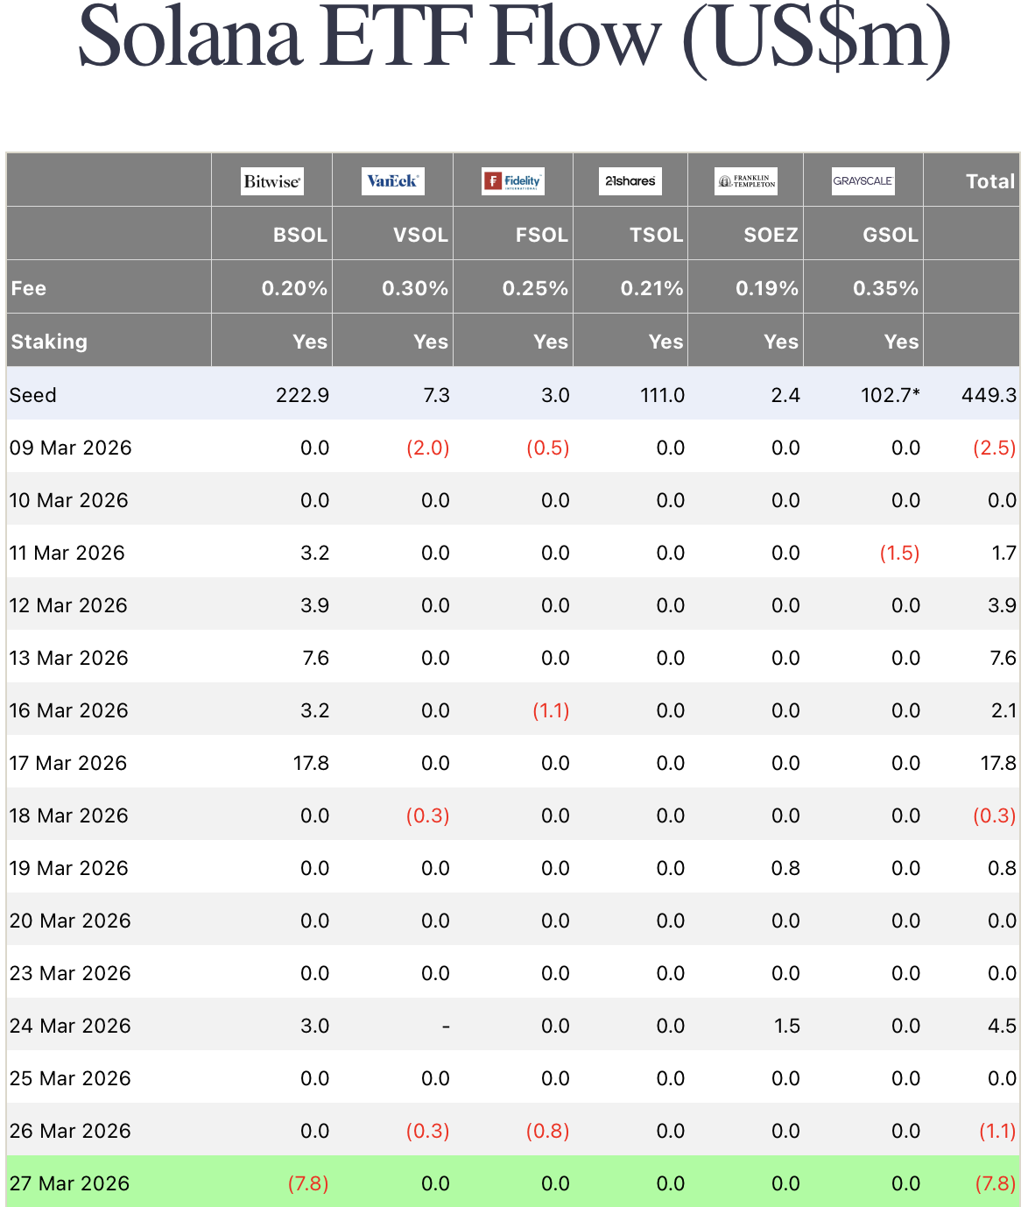Select Grayscale seed value 102.7*
This screenshot has width=1028, height=1207.
[890, 395]
